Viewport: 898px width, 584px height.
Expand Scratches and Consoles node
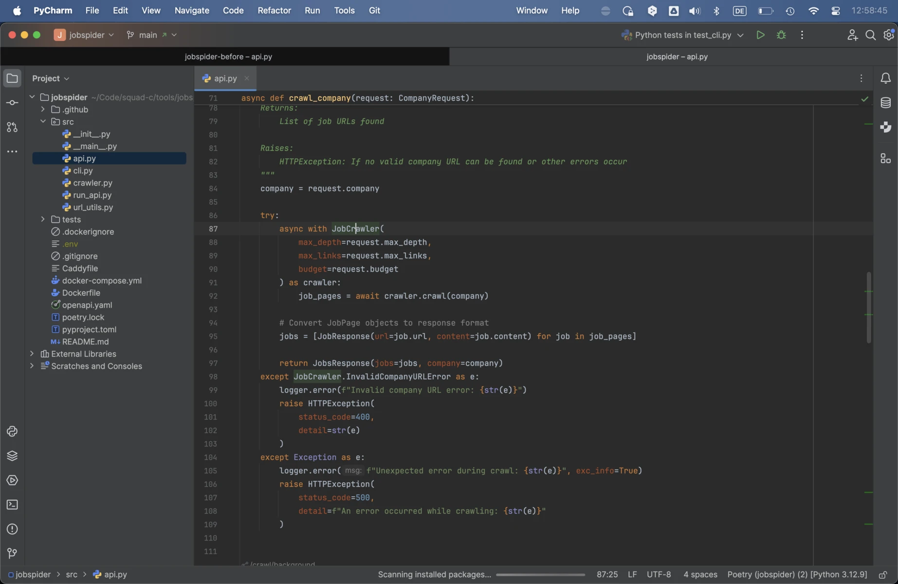click(32, 366)
